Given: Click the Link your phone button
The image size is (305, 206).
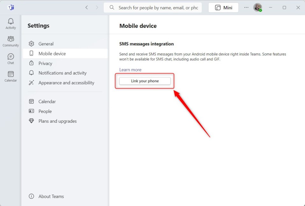Looking at the screenshot, I should pos(145,81).
